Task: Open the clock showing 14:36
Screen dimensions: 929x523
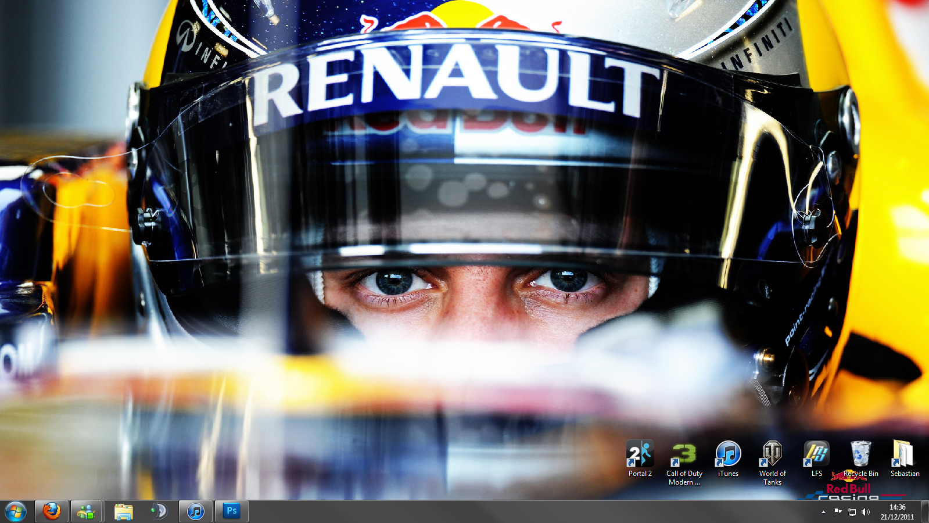Action: click(897, 512)
